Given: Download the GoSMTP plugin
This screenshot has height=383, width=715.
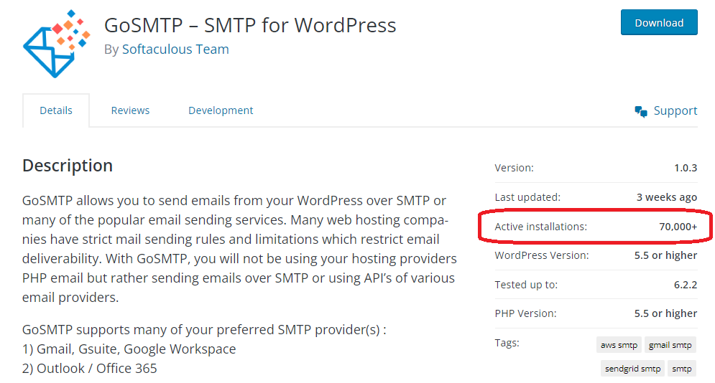Looking at the screenshot, I should point(659,22).
